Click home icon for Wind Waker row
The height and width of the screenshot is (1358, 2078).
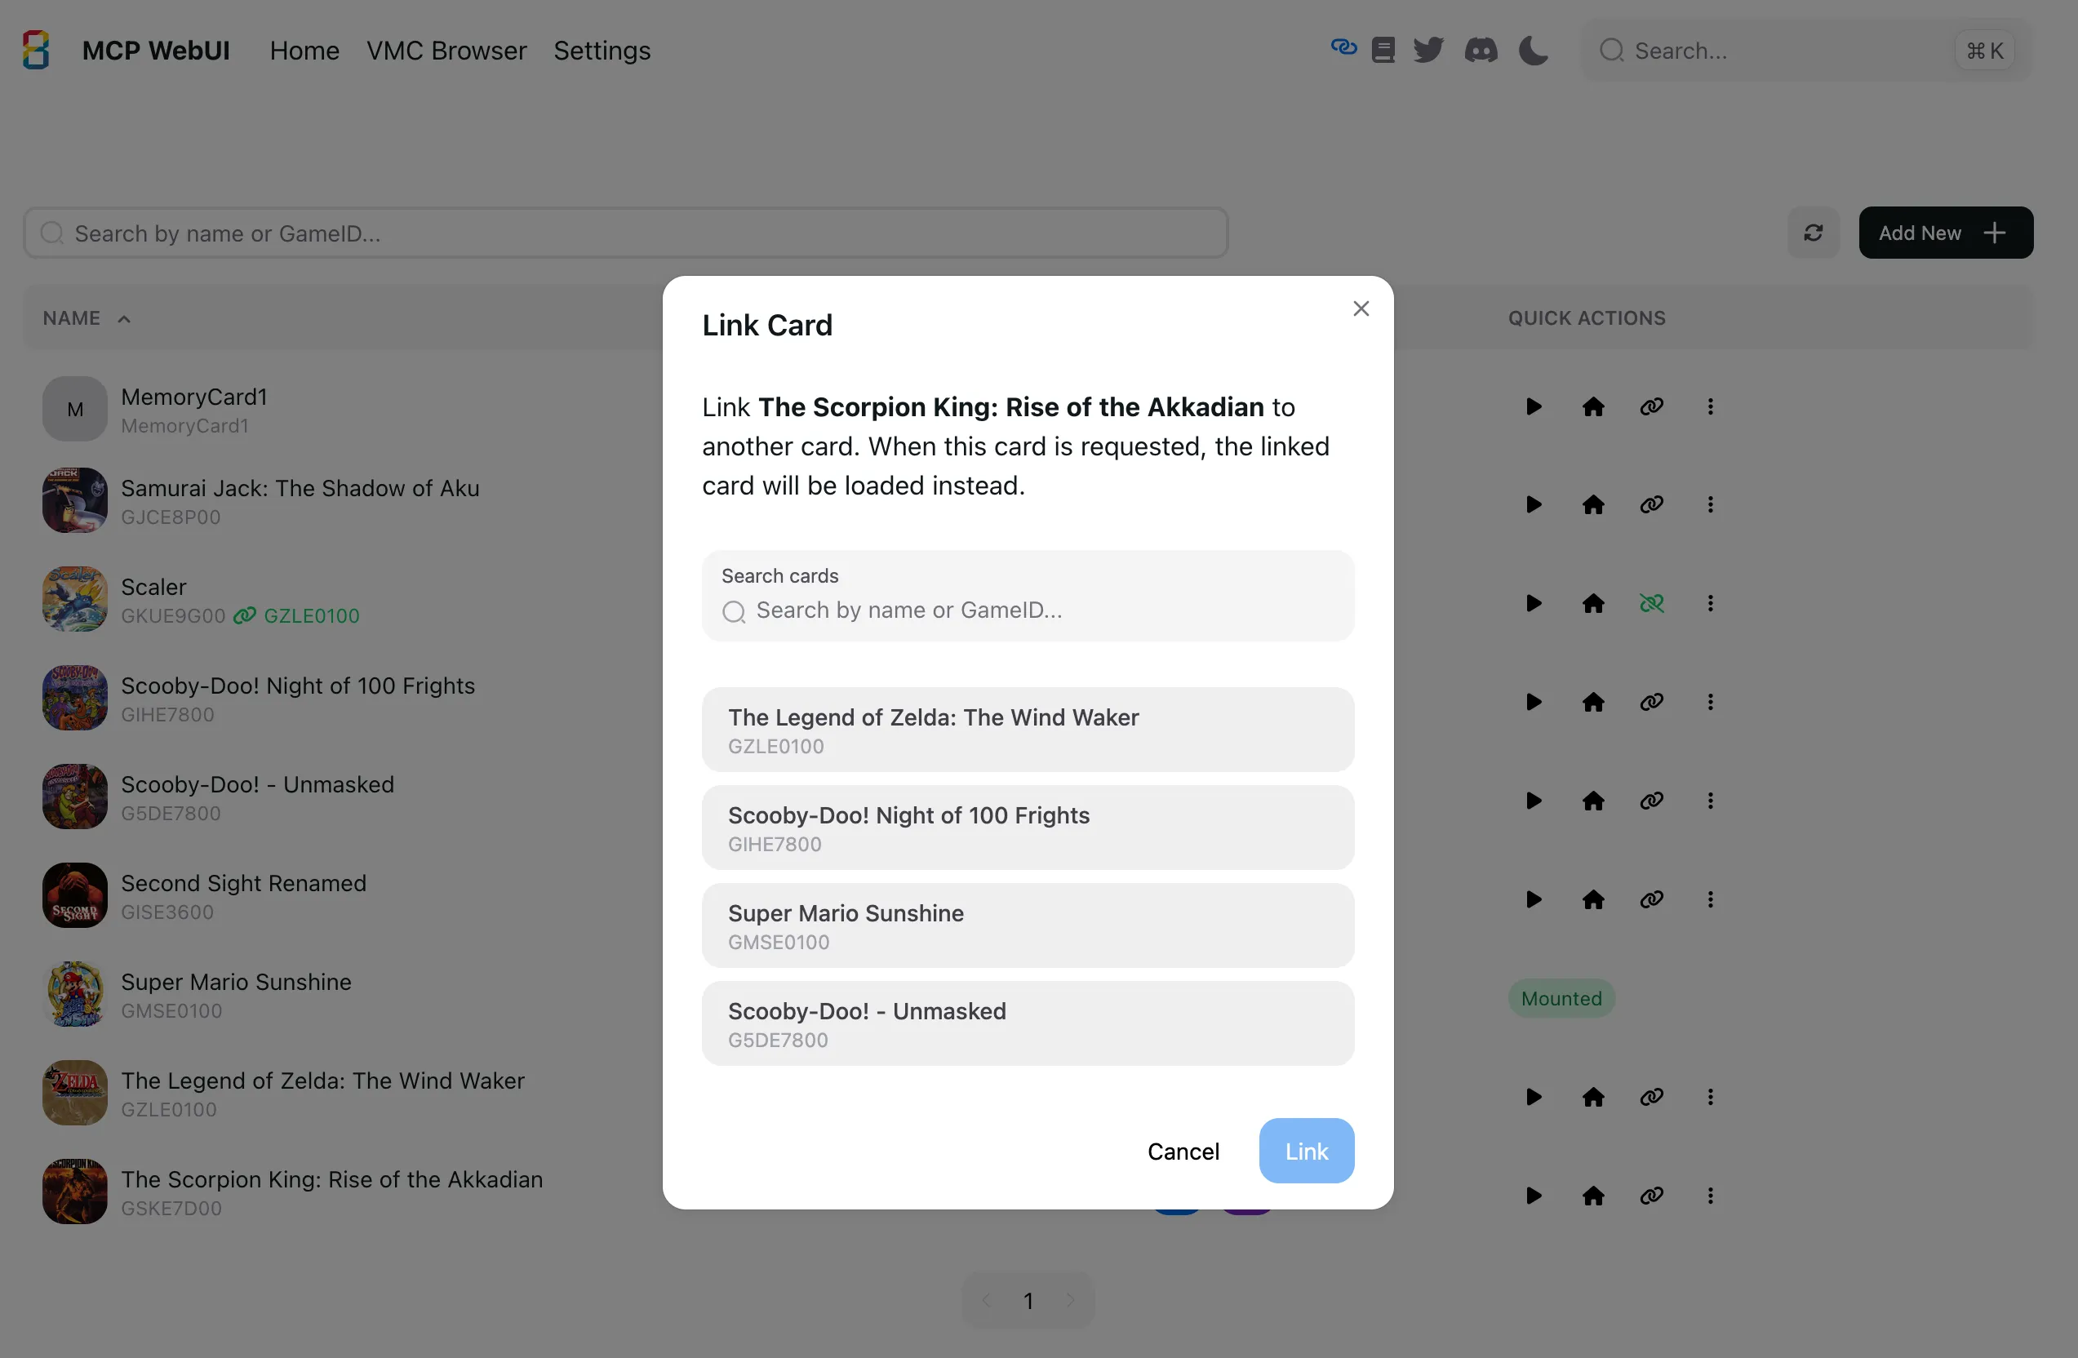coord(1592,1096)
